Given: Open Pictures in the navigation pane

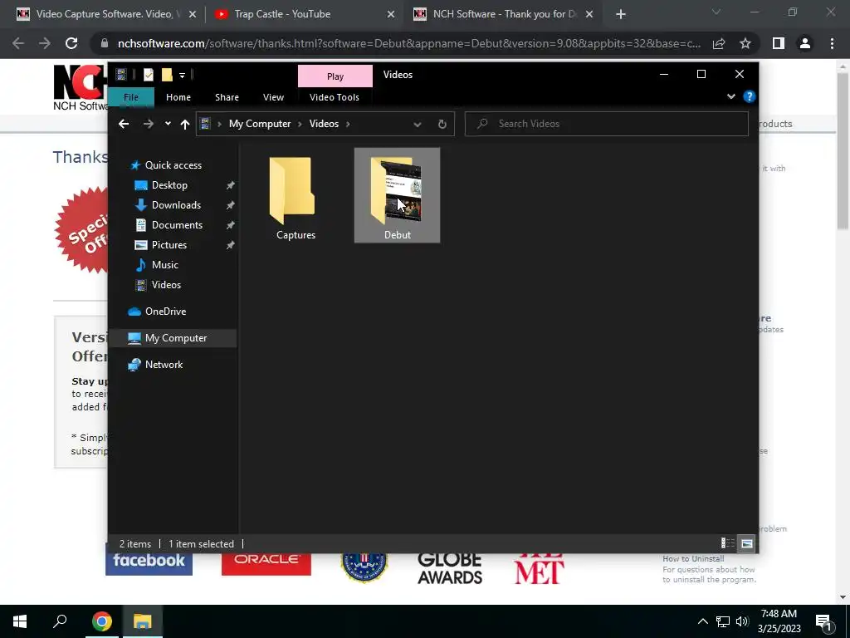Looking at the screenshot, I should (169, 245).
